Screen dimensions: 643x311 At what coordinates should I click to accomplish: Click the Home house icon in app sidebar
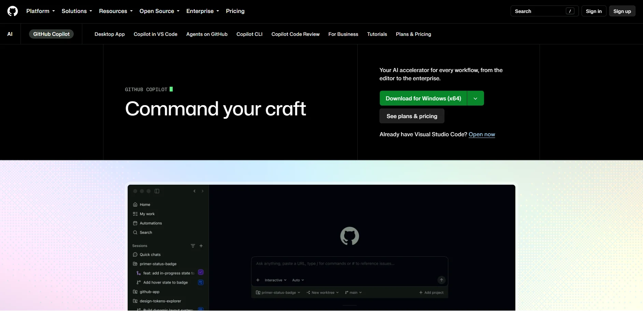135,204
